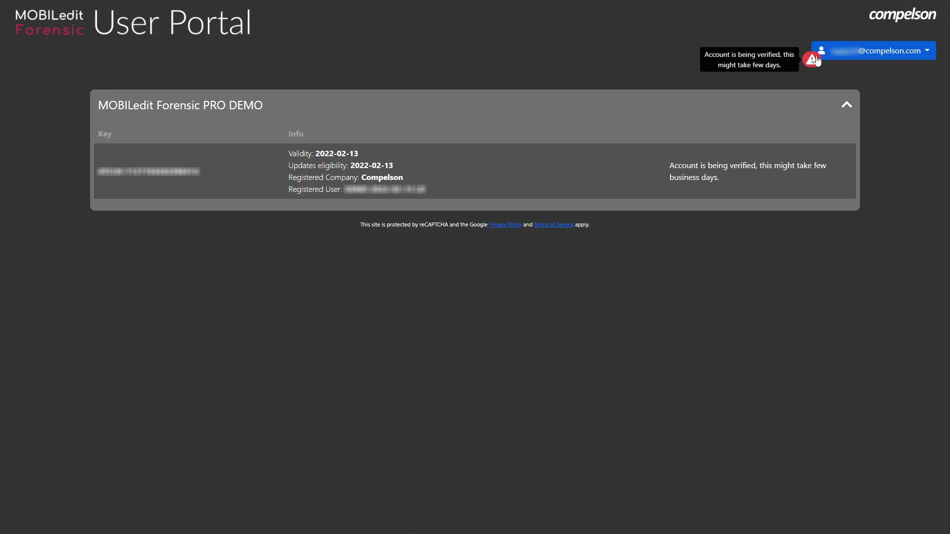Open the @compelson.com account dropdown
The width and height of the screenshot is (950, 534).
pos(873,50)
